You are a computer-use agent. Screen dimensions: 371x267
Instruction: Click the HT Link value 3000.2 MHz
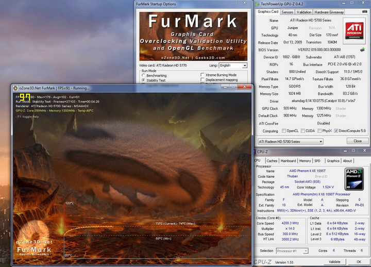click(290, 239)
